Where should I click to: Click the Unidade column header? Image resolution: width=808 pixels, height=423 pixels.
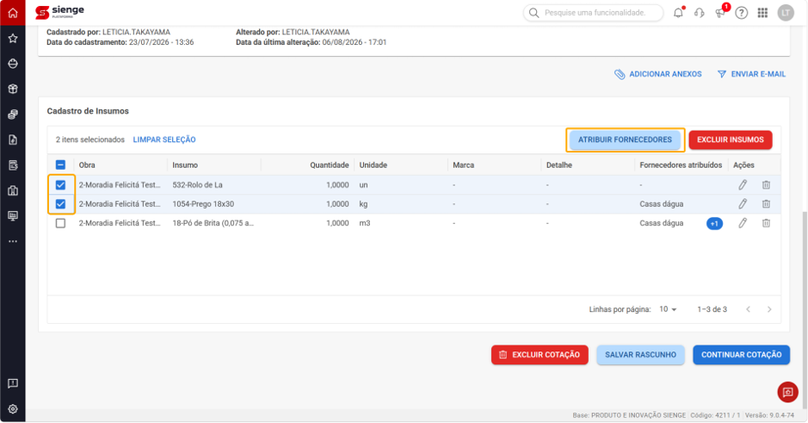pyautogui.click(x=373, y=165)
